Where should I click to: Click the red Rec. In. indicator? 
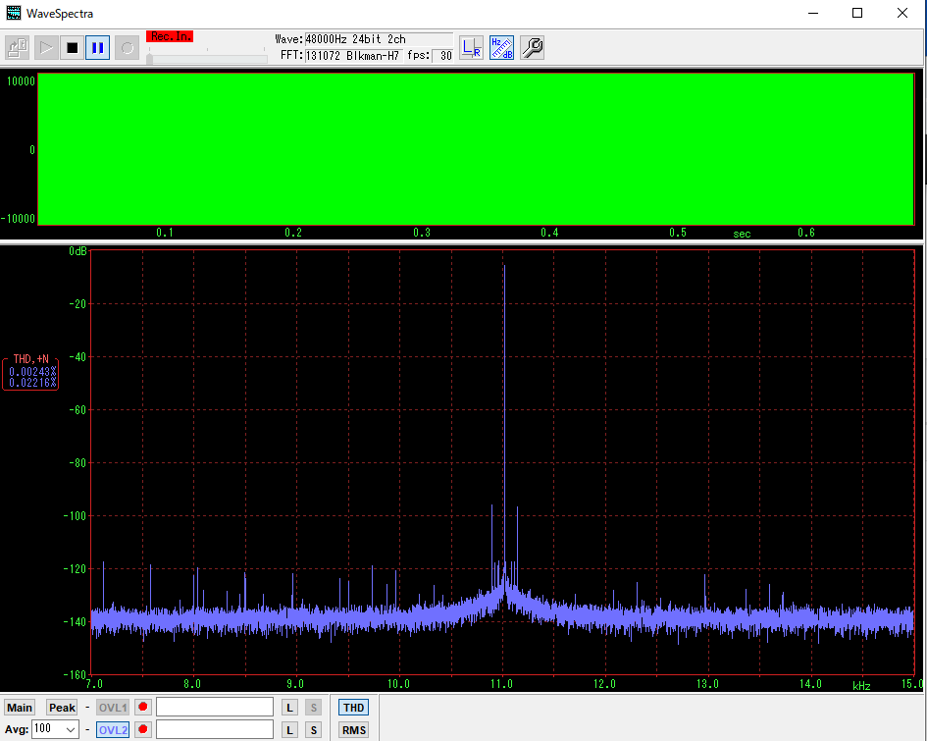click(x=170, y=36)
